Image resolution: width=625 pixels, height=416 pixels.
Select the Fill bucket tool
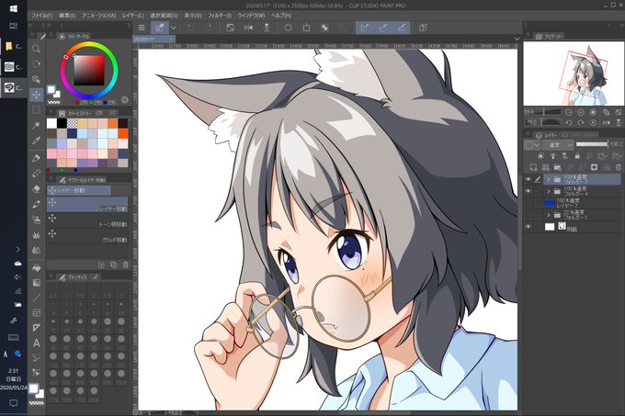pyautogui.click(x=36, y=267)
